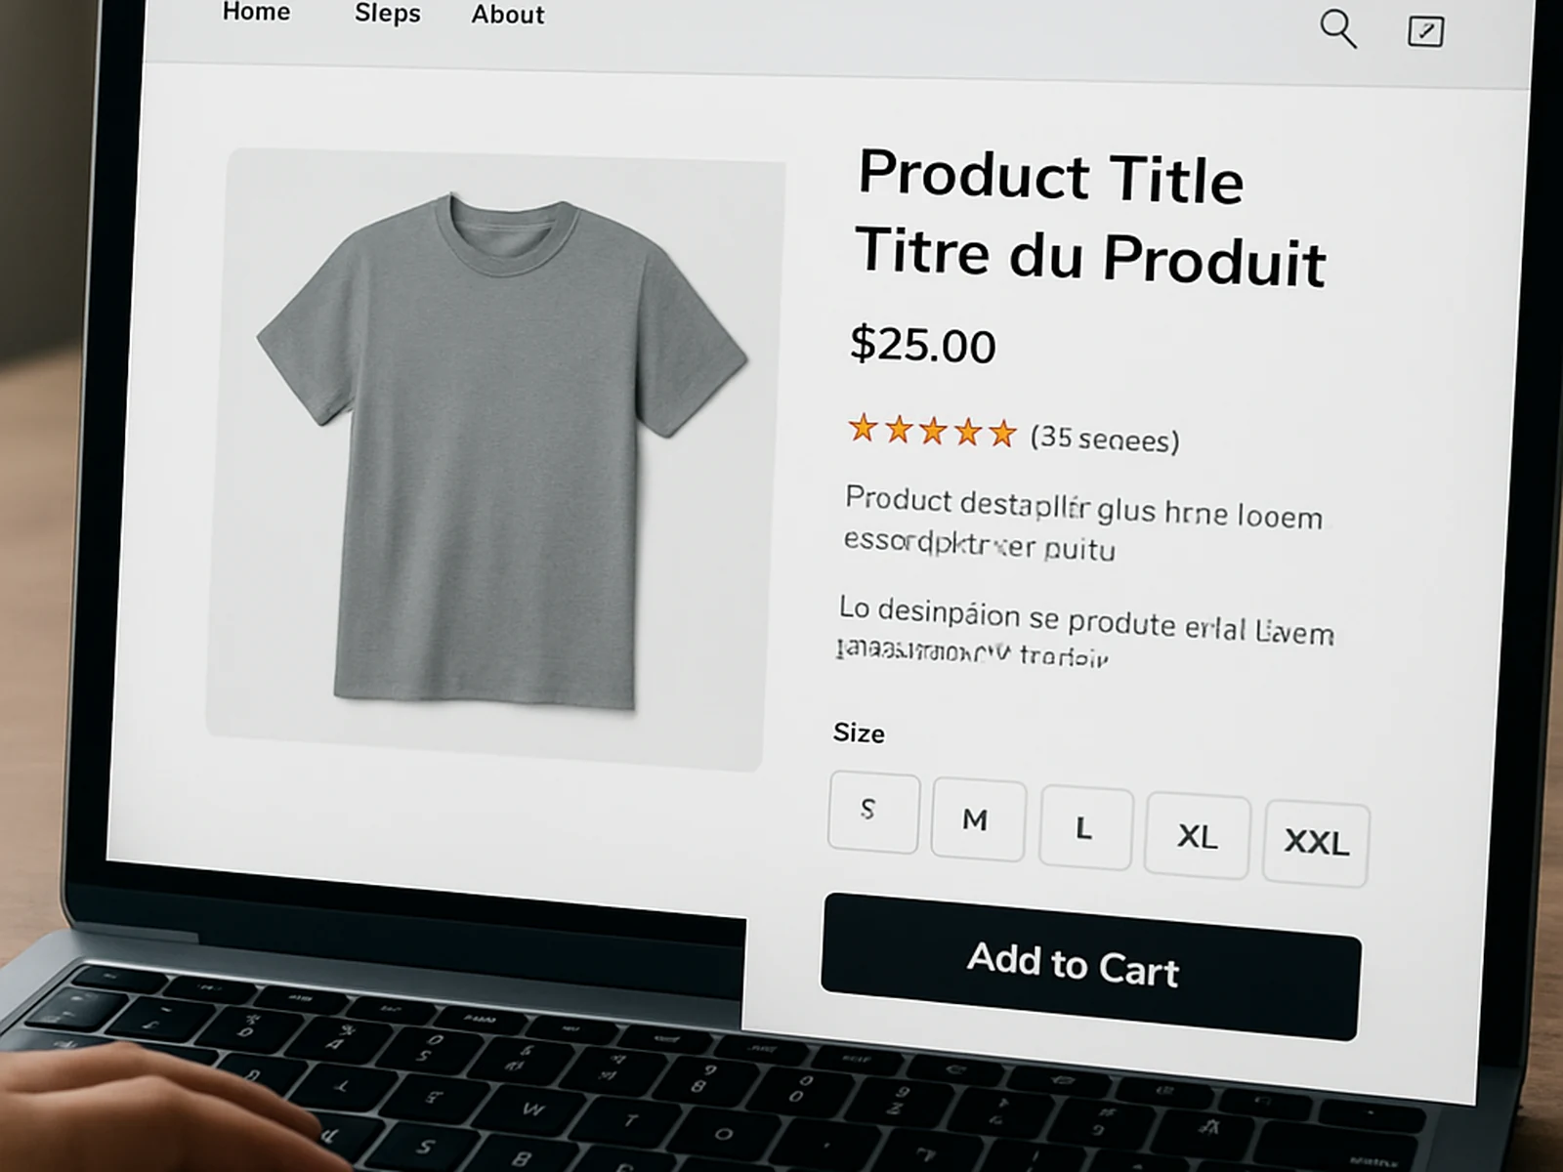Click the fifth rating star
This screenshot has width=1563, height=1172.
coord(1002,433)
